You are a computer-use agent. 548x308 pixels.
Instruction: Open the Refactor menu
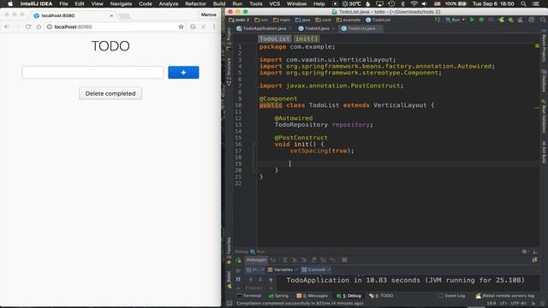[196, 3]
